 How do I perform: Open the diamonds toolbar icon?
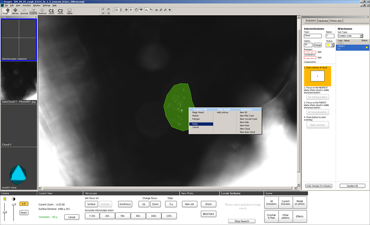24,11
